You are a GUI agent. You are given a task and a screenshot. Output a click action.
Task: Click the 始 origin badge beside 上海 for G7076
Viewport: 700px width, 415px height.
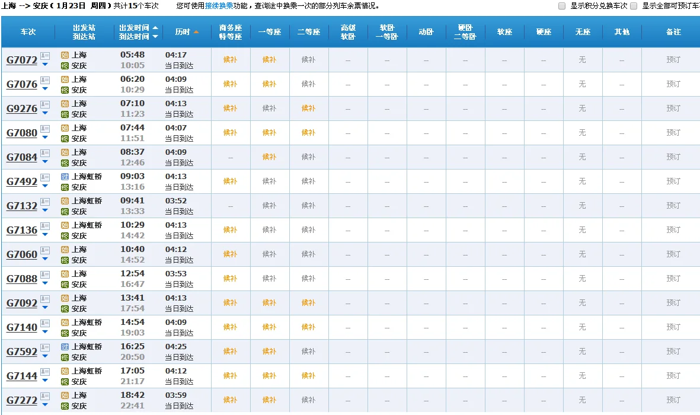[x=65, y=80]
